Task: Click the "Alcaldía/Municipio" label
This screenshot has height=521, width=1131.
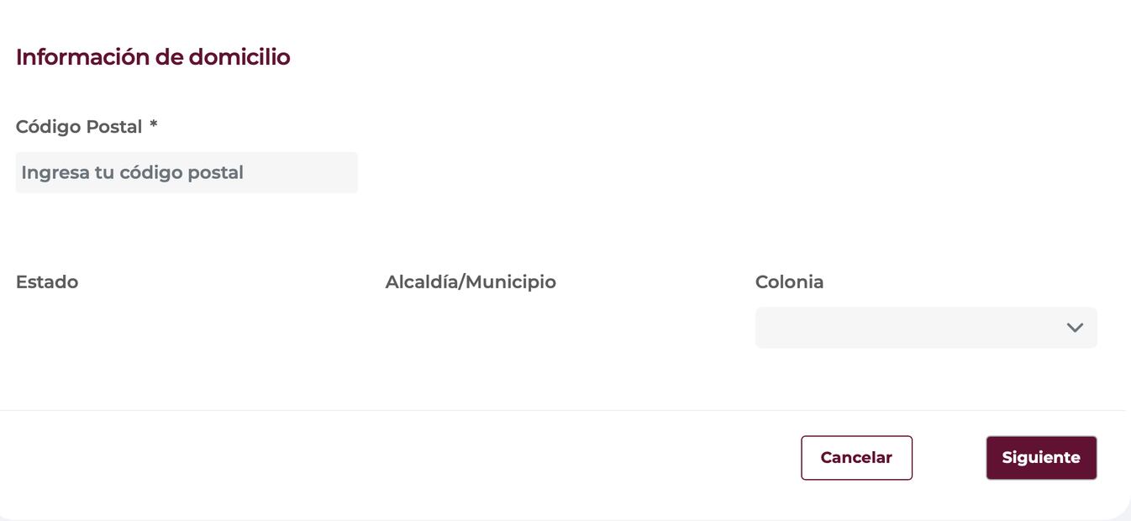Action: pos(471,282)
